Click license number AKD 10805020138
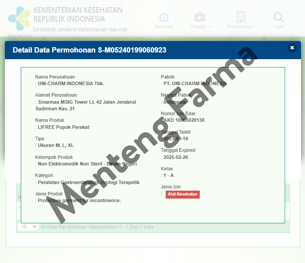The width and height of the screenshot is (305, 263). (x=184, y=120)
